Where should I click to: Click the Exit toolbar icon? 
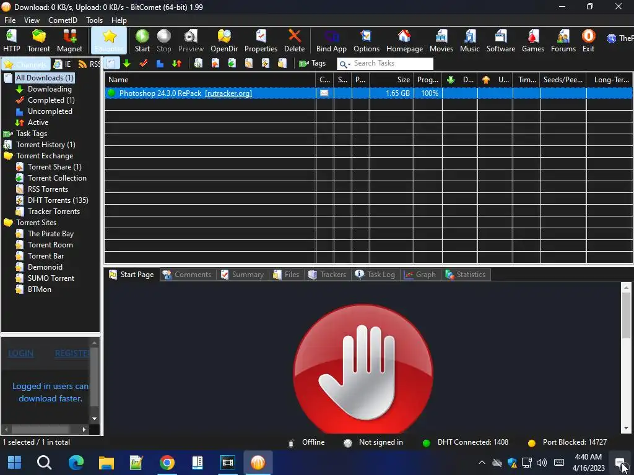(588, 41)
